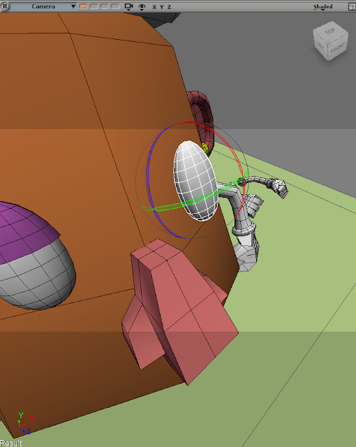Select the purple eyelid mesh
Screen dimensions: 356x447
tap(26, 231)
